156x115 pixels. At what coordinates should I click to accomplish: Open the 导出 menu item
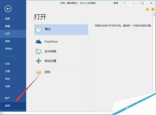[x=13, y=79]
